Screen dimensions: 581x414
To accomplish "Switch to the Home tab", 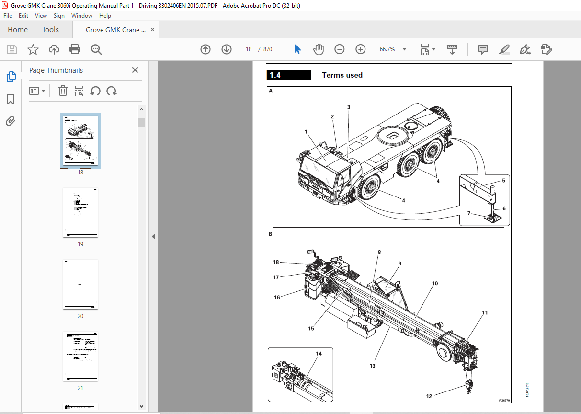I will [x=18, y=30].
